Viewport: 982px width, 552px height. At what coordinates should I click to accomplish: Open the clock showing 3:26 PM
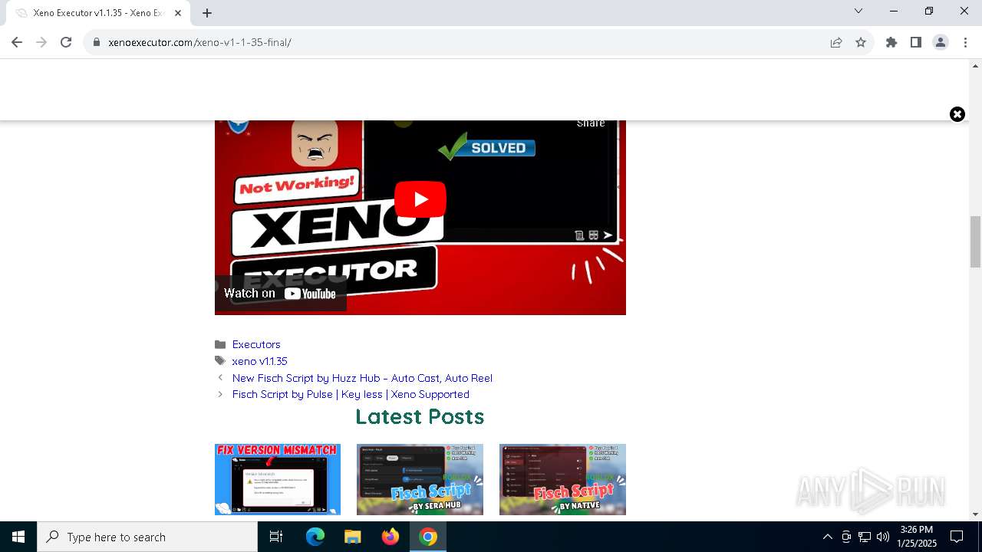[917, 537]
